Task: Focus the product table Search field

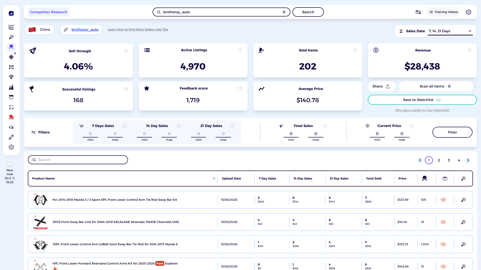Action: click(78, 160)
